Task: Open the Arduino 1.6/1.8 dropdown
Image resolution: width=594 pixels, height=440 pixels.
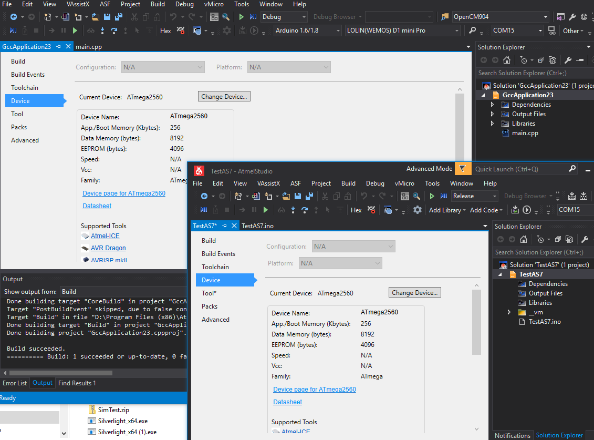Action: pyautogui.click(x=308, y=30)
